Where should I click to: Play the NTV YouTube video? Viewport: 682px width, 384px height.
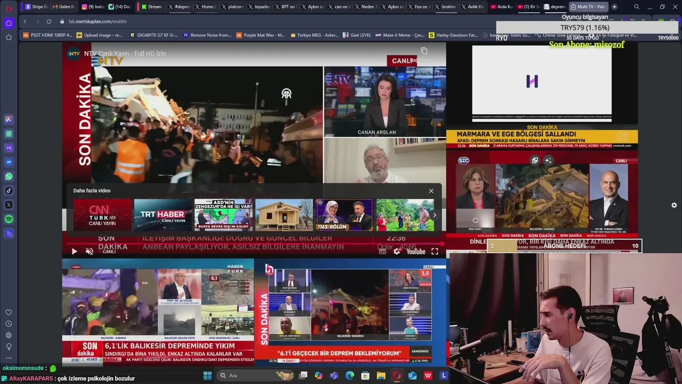pyautogui.click(x=74, y=251)
